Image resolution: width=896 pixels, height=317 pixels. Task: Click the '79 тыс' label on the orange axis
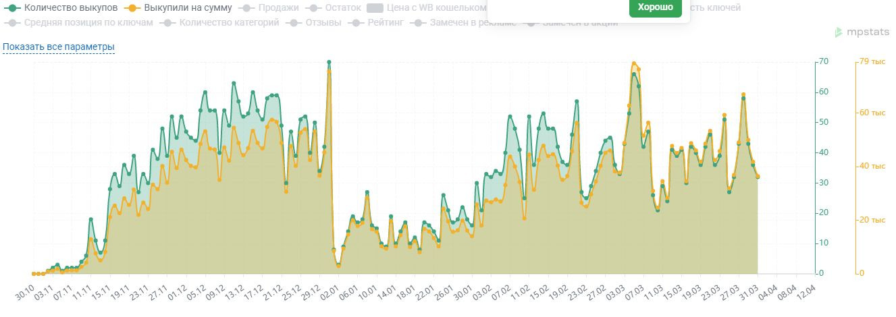click(871, 62)
